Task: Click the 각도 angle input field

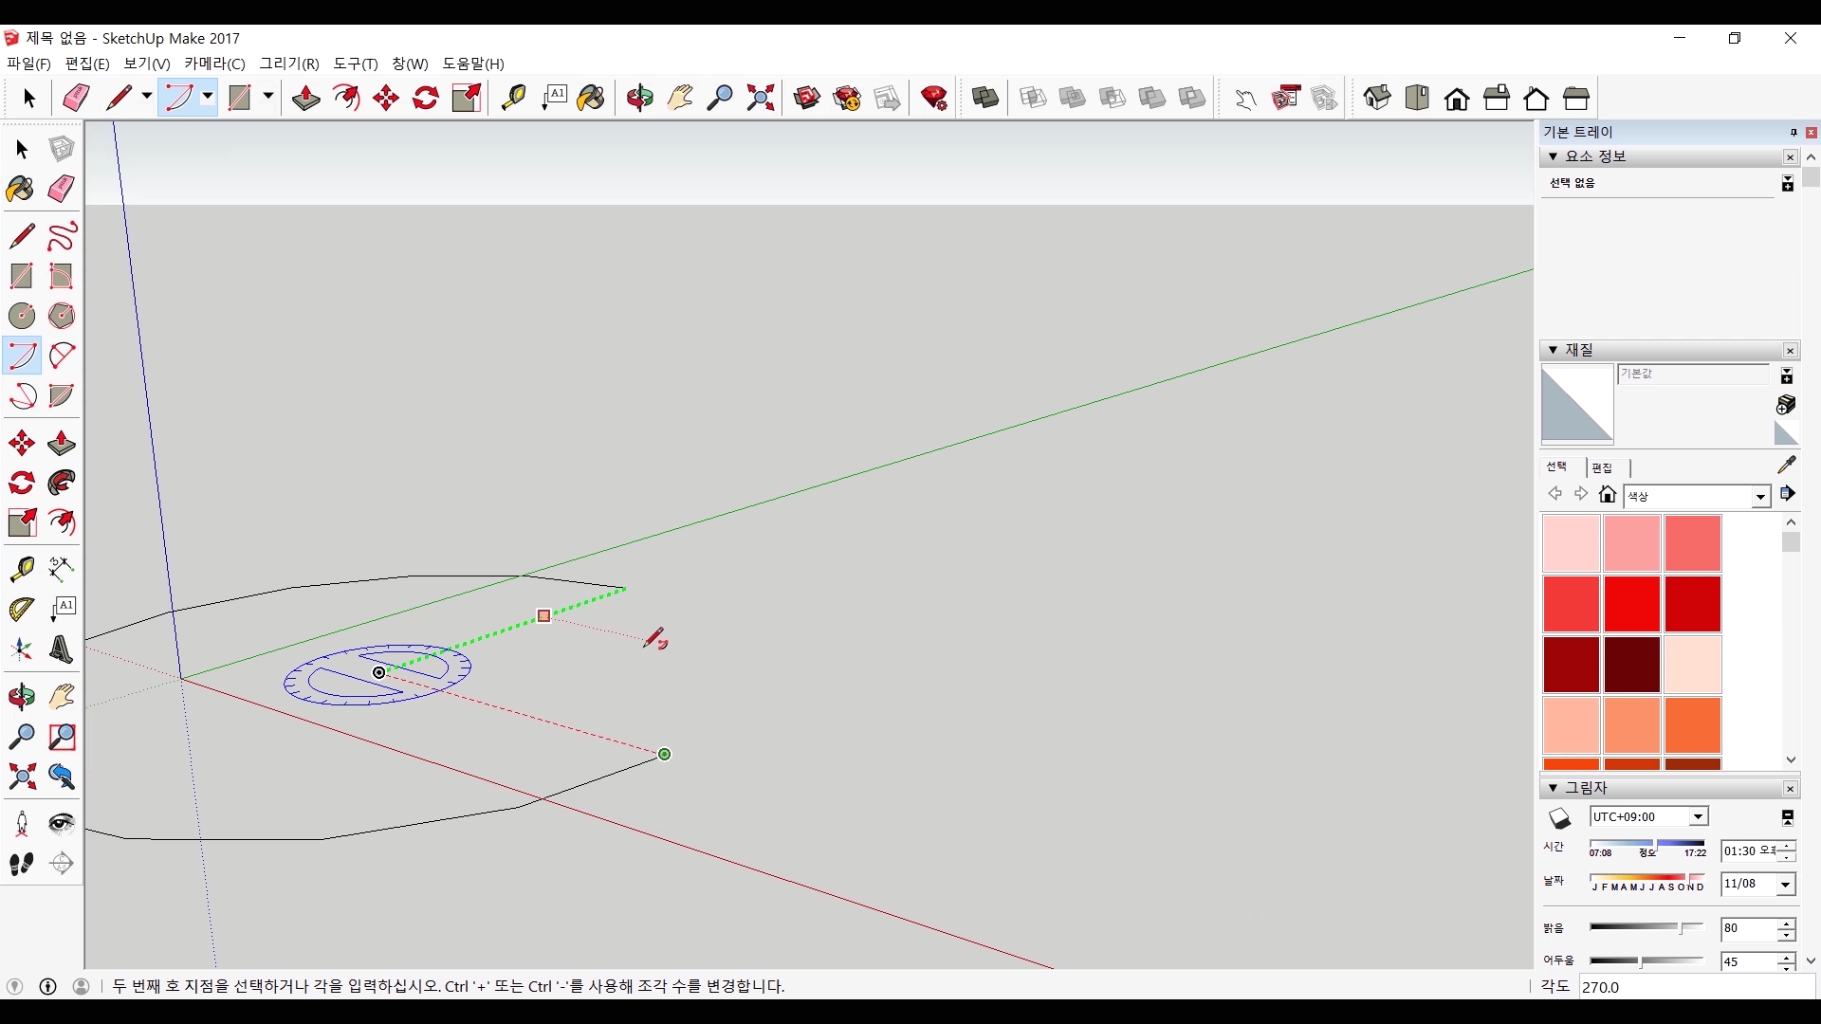Action: click(1696, 987)
